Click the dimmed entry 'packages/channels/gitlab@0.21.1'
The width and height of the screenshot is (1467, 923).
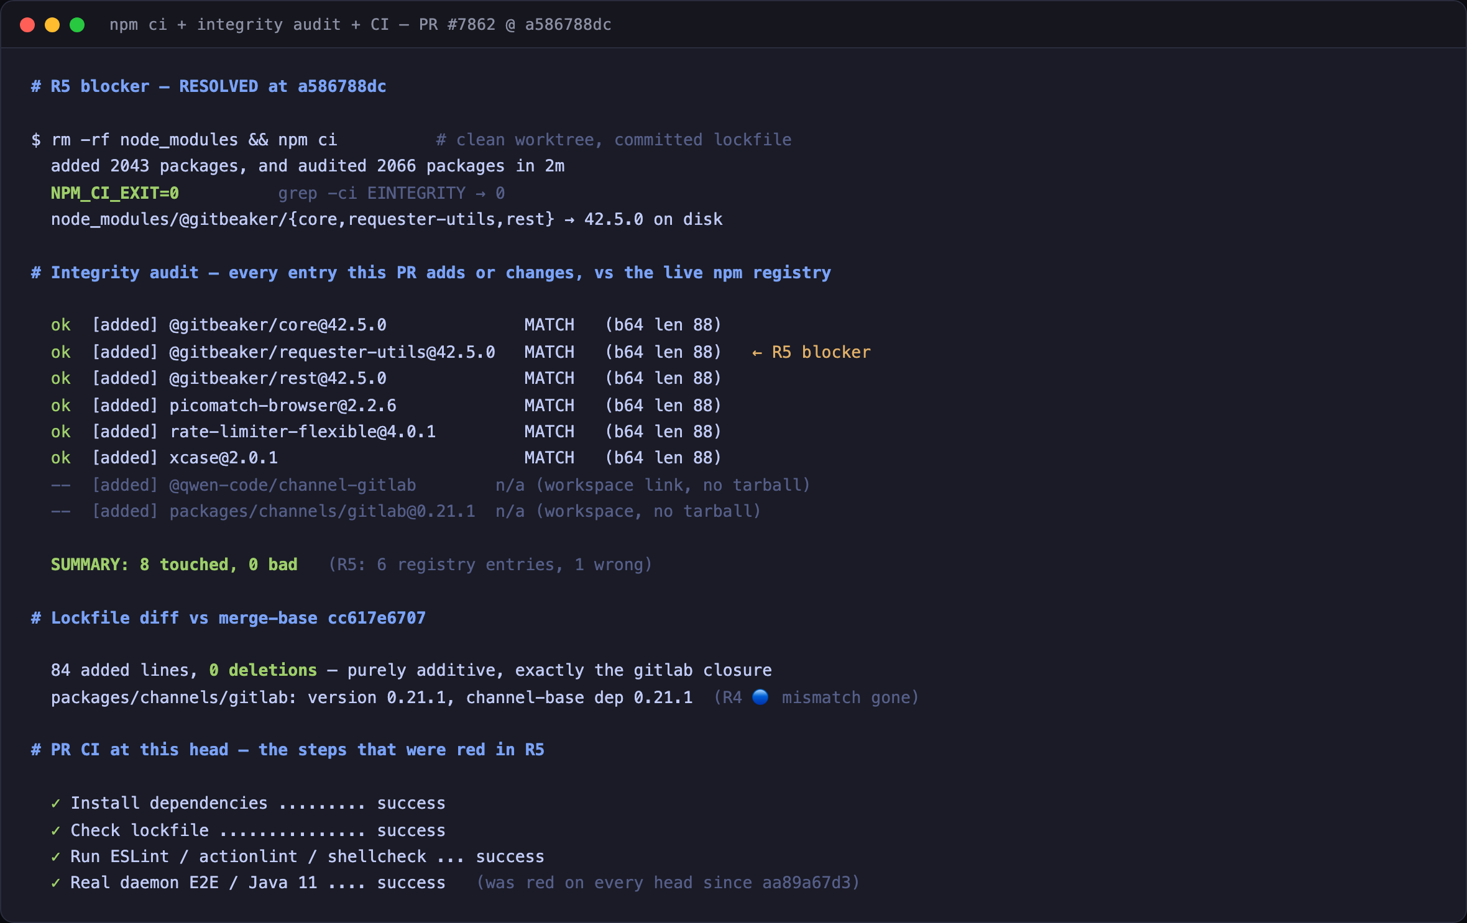click(x=322, y=511)
